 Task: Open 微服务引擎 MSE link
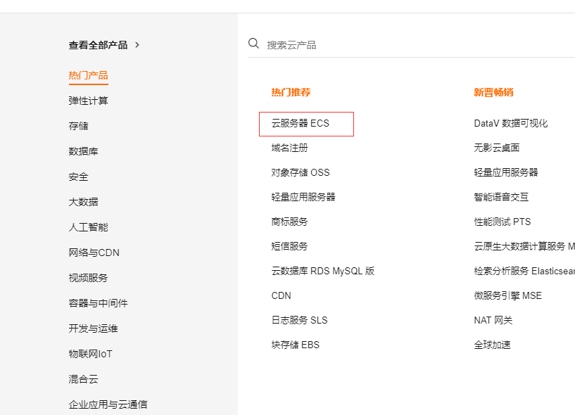tap(508, 295)
